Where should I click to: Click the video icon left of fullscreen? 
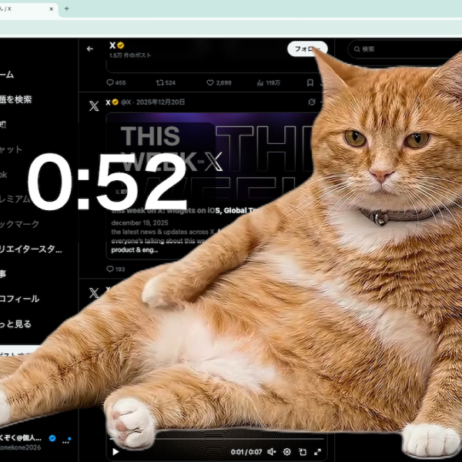click(303, 452)
